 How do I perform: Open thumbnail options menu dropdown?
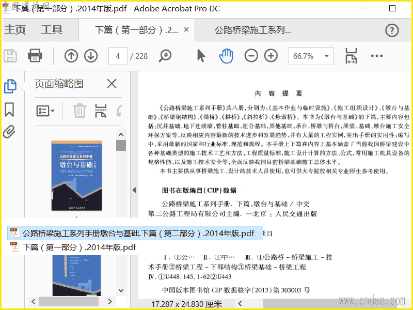click(x=45, y=111)
